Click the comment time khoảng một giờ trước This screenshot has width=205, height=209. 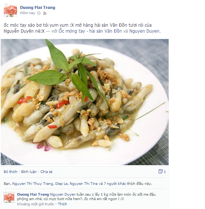36,204
